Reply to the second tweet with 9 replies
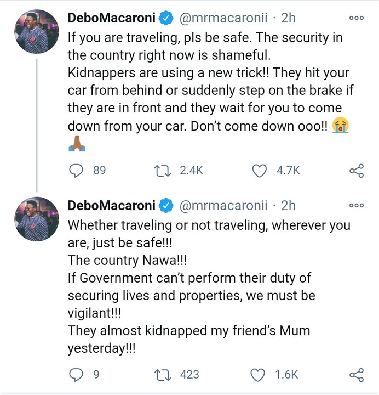The width and height of the screenshot is (379, 395). [x=76, y=375]
